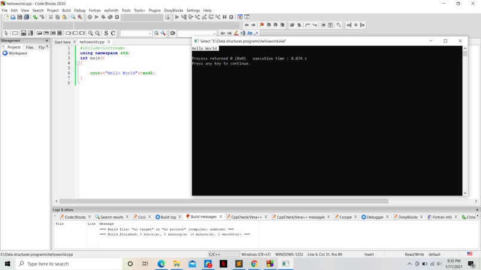Cut the selection with scissors icon
Viewport: 481px width, 270px height.
tap(51, 17)
